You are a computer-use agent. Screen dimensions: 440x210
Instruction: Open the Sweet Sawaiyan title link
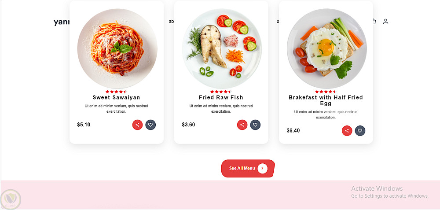pyautogui.click(x=117, y=97)
